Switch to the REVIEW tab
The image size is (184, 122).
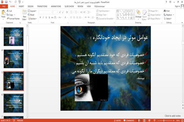(x=80, y=6)
